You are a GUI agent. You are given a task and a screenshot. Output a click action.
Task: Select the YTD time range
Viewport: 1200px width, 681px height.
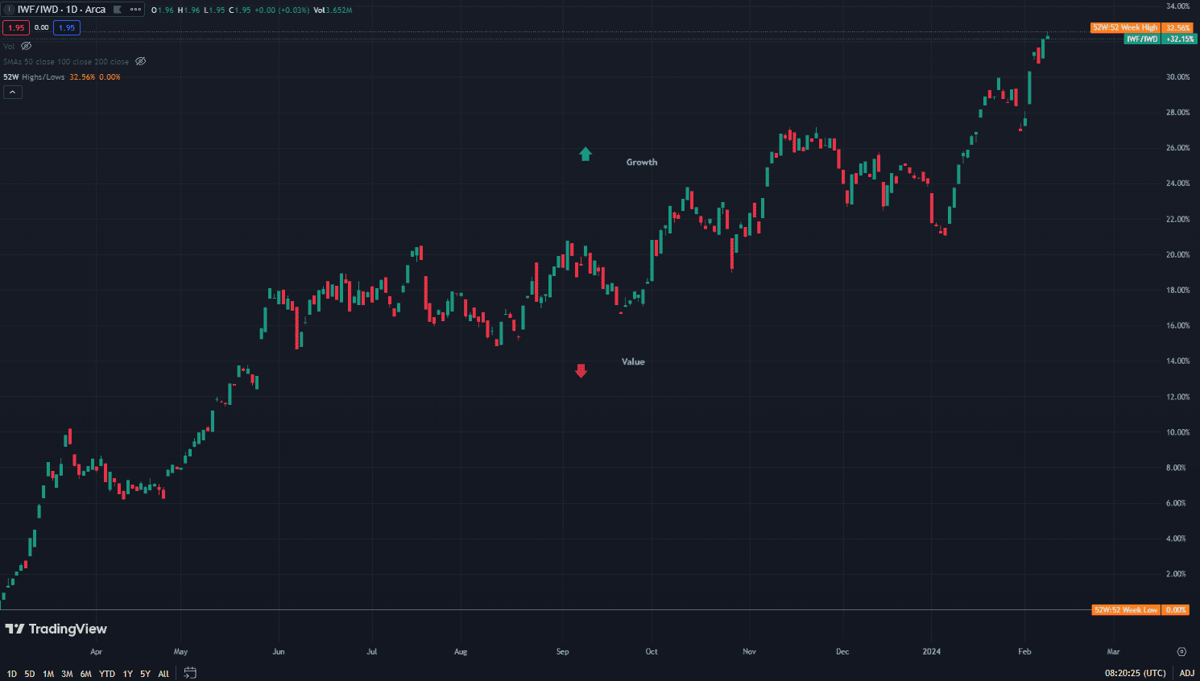(107, 674)
